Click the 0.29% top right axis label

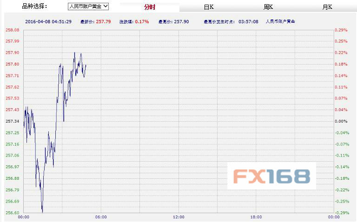(x=341, y=30)
